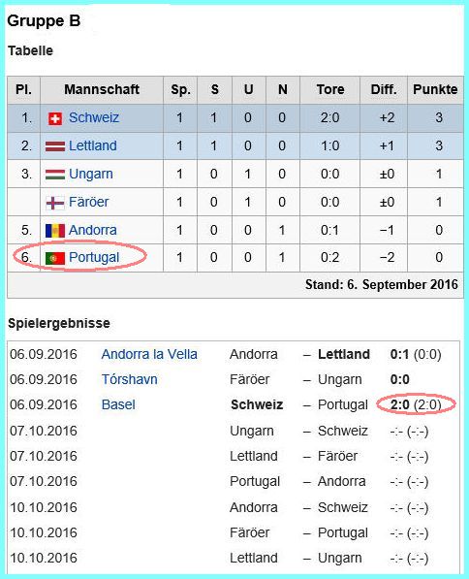Click the circled 2:0 (2:0) result
This screenshot has width=469, height=579.
point(416,404)
